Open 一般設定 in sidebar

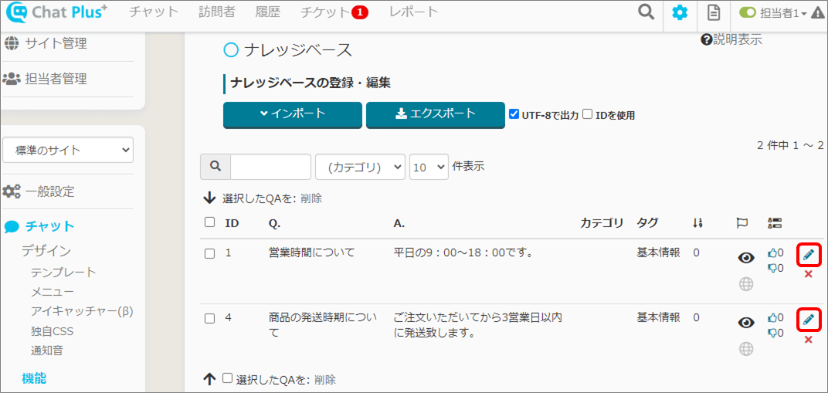click(x=50, y=192)
